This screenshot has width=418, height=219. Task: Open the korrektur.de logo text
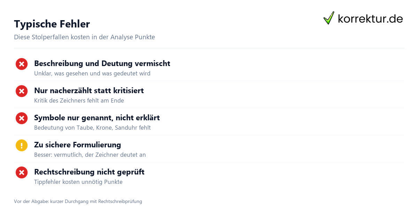click(x=370, y=19)
